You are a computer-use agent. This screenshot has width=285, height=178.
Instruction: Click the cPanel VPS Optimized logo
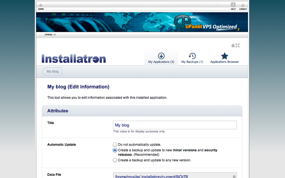[x=207, y=23]
